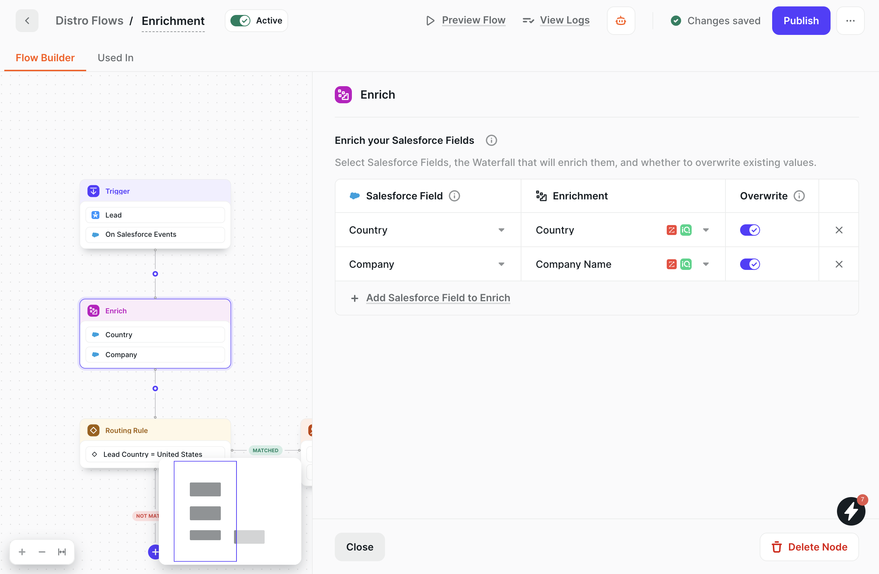Image resolution: width=879 pixels, height=574 pixels.
Task: Click Add Salesforce Field to Enrich
Action: tap(438, 298)
